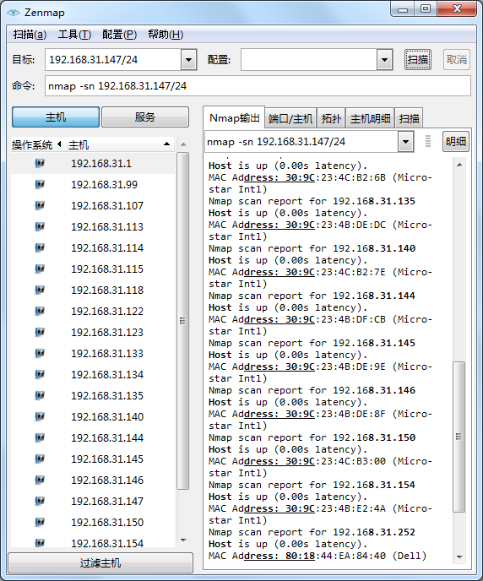The height and width of the screenshot is (581, 483).
Task: Click OS icon beside host 192.168.31.113
Action: (40, 226)
